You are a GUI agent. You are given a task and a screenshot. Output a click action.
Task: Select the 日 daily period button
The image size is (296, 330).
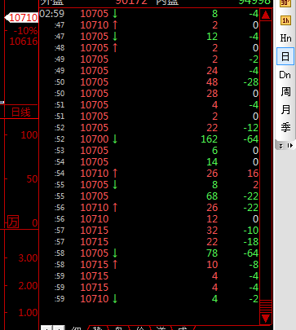pyautogui.click(x=285, y=56)
